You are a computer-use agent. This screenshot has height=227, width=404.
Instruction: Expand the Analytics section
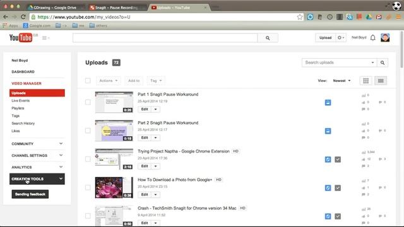[x=37, y=167]
